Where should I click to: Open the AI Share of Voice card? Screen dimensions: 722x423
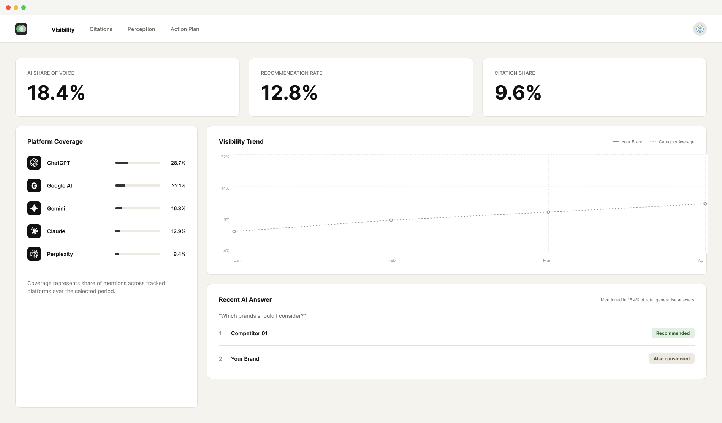[x=127, y=87]
